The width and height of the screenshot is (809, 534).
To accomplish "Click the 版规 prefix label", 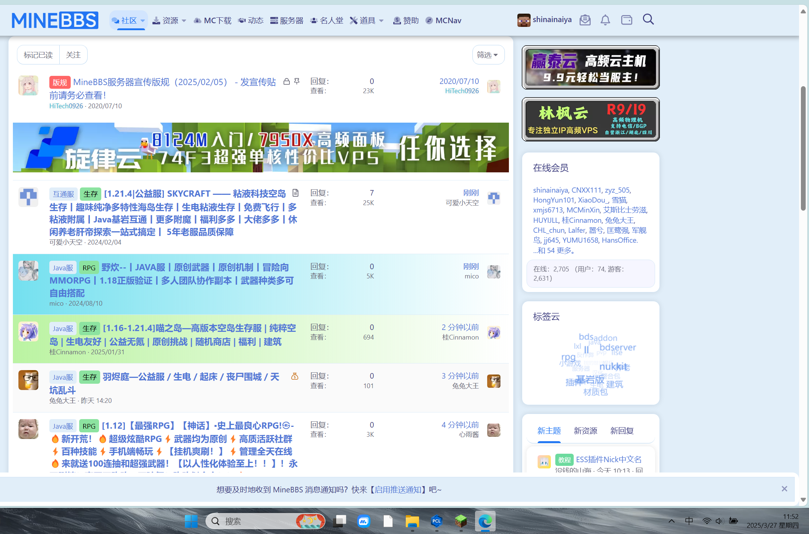I will click(60, 82).
